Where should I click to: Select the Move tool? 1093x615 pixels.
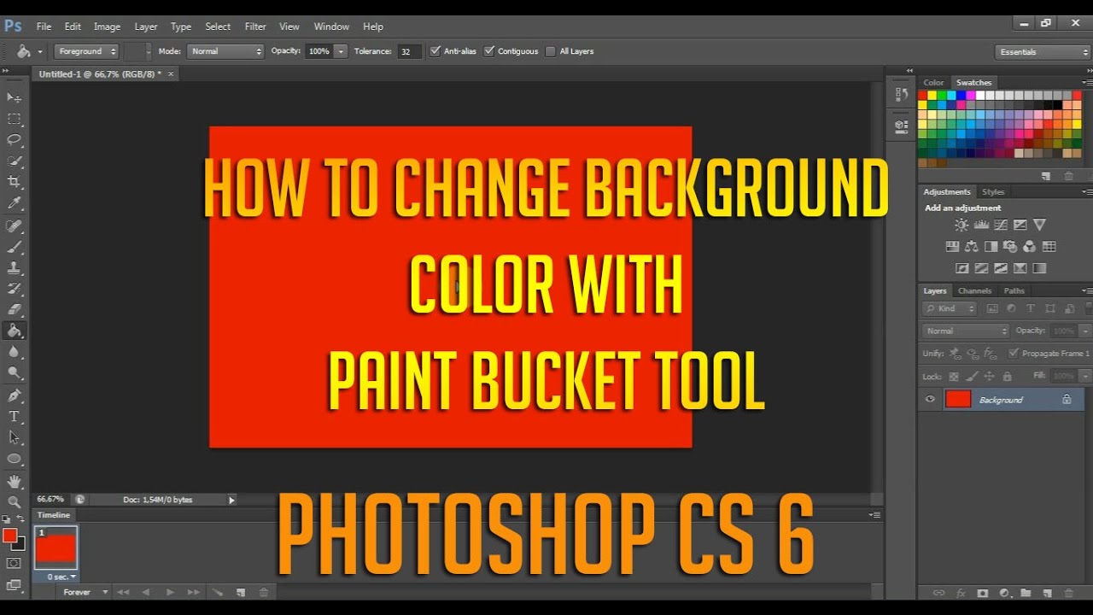(14, 97)
